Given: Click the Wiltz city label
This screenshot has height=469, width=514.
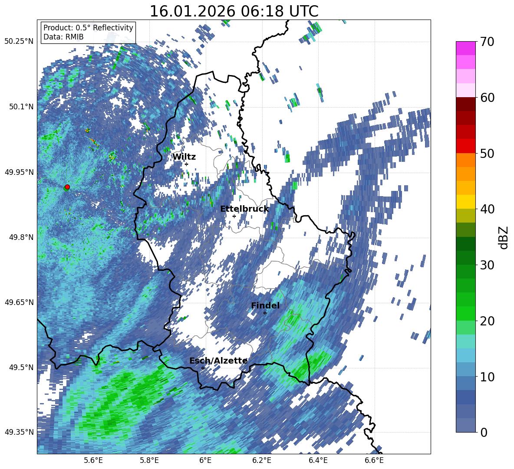Looking at the screenshot, I should [x=184, y=157].
